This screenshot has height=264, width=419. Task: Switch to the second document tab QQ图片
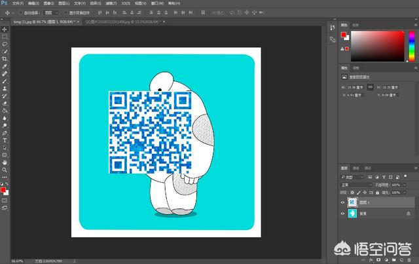(x=124, y=22)
